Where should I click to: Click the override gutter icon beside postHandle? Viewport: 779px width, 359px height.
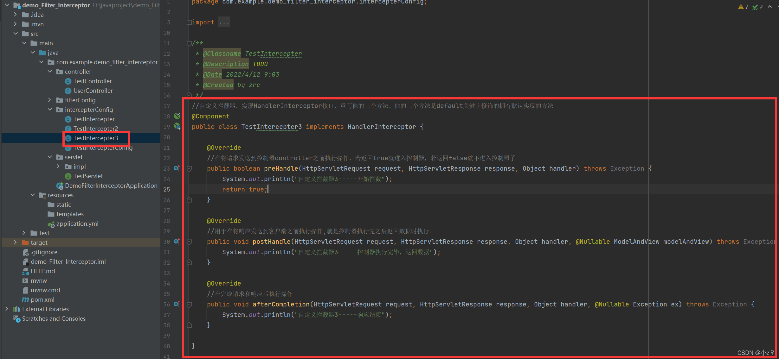(x=177, y=242)
